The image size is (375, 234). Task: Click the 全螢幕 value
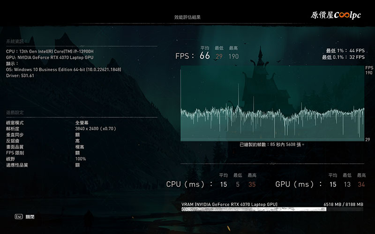[x=82, y=123]
